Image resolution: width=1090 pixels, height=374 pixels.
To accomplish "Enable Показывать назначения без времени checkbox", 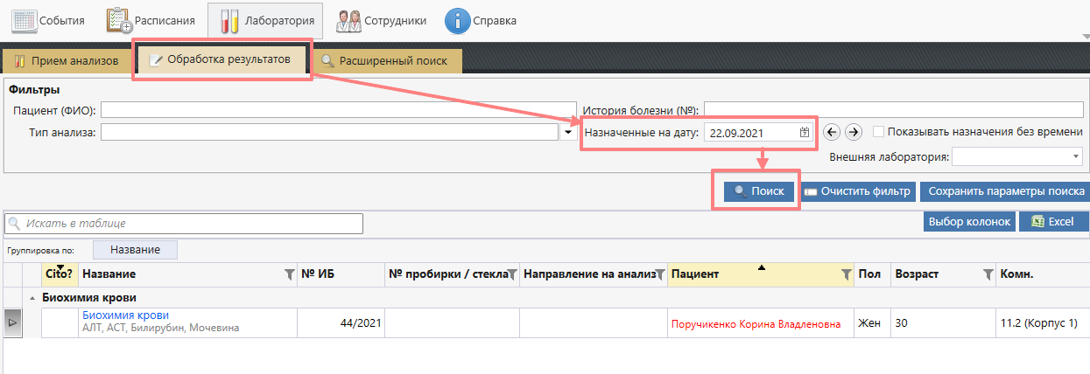I will 878,132.
